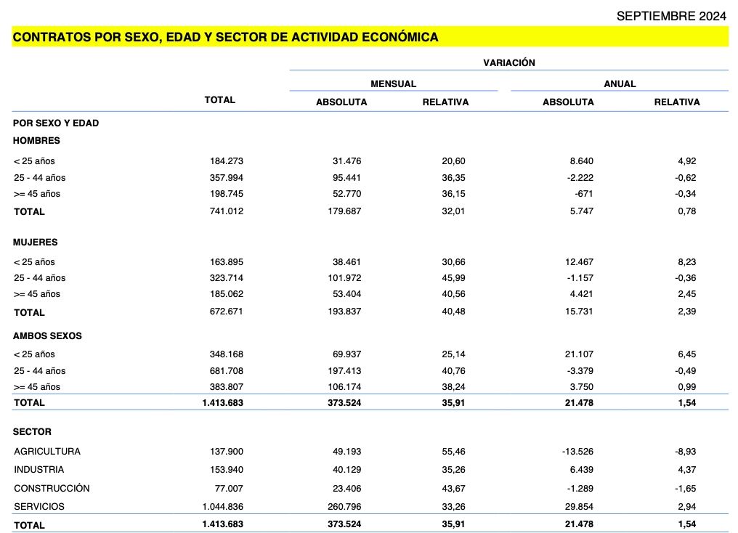The height and width of the screenshot is (533, 738).
Task: Select the POR SEXO Y EDAD heading
Action: tap(56, 123)
